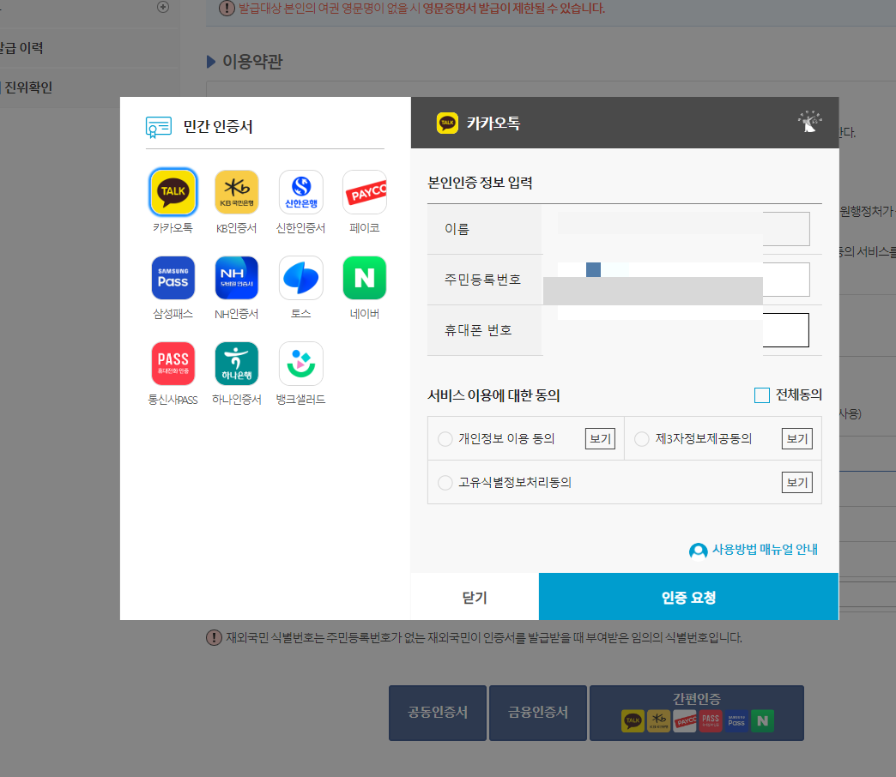Click the 간편인증 button behind the dialog
The width and height of the screenshot is (896, 777).
pos(697,713)
